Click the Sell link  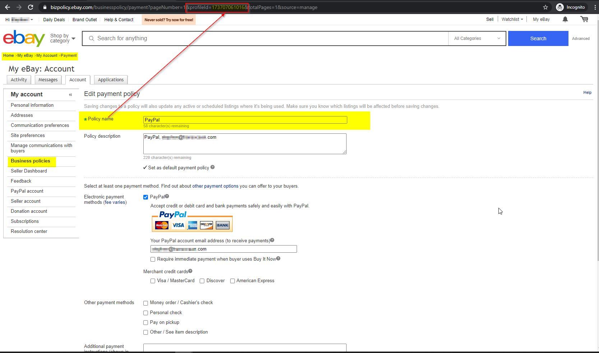coord(490,19)
